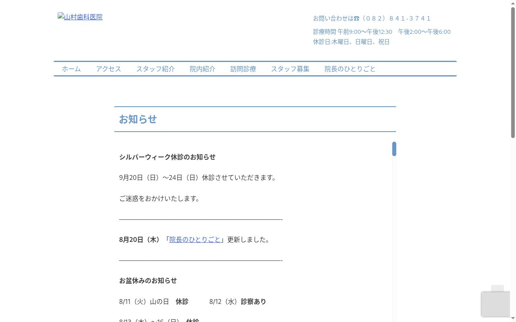
Task: Click the 8/11（火）山の日 休診 text
Action: click(x=154, y=301)
